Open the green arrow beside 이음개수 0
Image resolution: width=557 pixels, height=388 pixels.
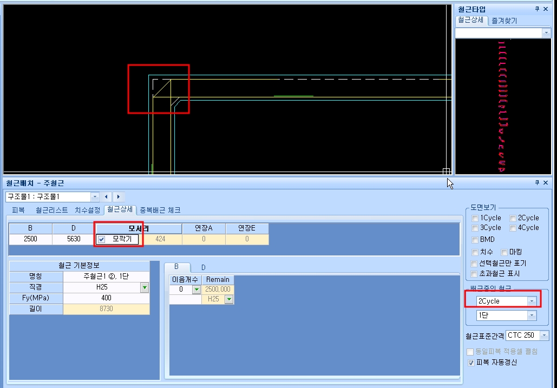coord(196,290)
